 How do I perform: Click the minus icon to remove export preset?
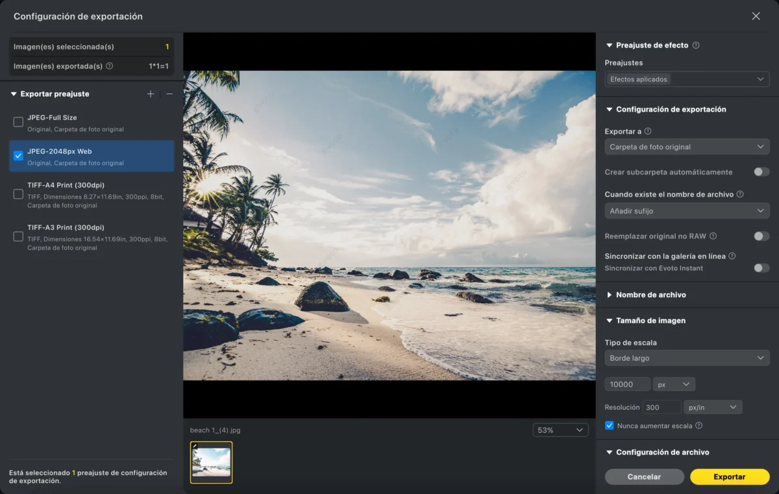click(169, 94)
